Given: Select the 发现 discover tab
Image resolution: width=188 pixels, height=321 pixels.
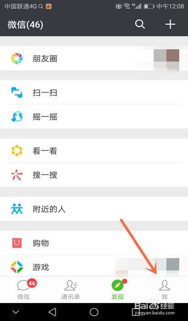Looking at the screenshot, I should pos(118,290).
